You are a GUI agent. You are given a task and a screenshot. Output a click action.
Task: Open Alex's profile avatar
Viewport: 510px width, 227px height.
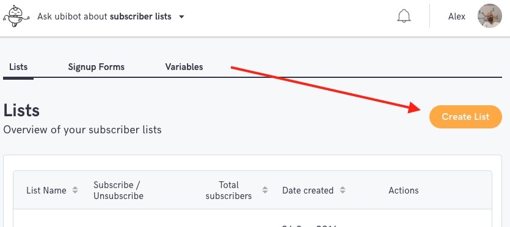coord(489,16)
